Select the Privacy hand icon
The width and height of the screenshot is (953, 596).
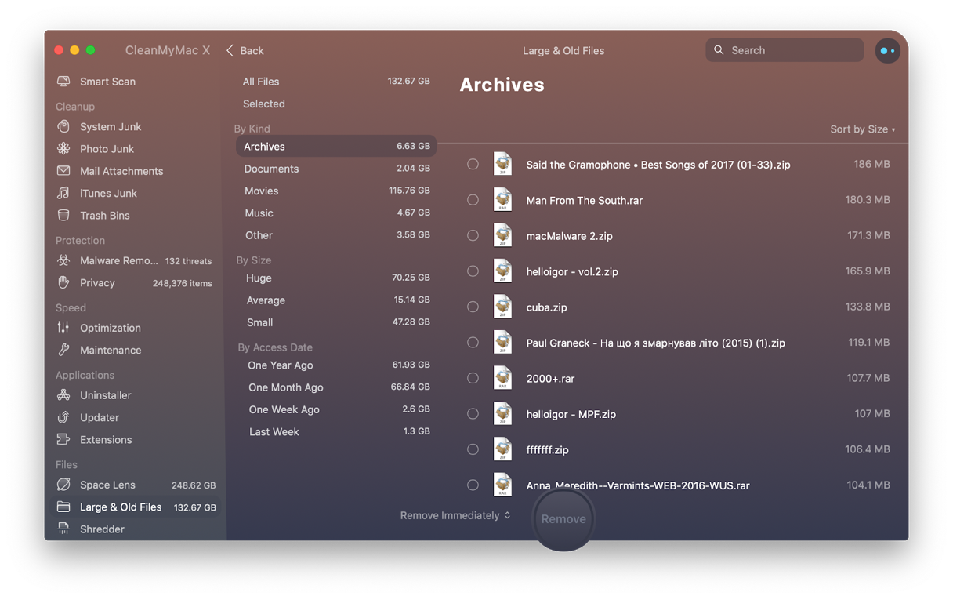point(63,282)
